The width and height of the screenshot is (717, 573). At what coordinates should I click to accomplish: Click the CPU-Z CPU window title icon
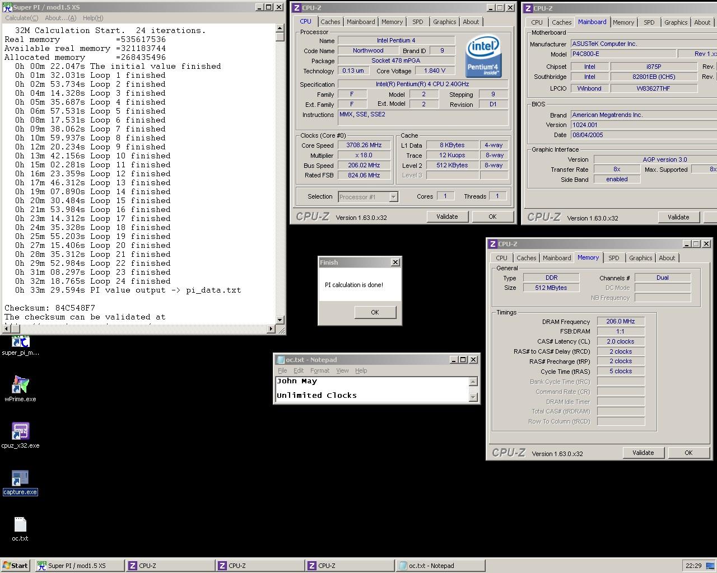coord(297,8)
